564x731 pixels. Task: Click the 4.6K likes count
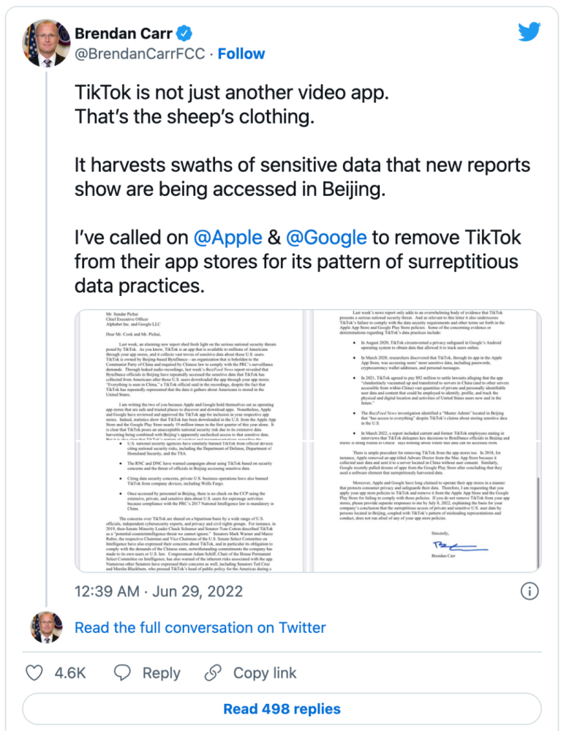(x=70, y=673)
